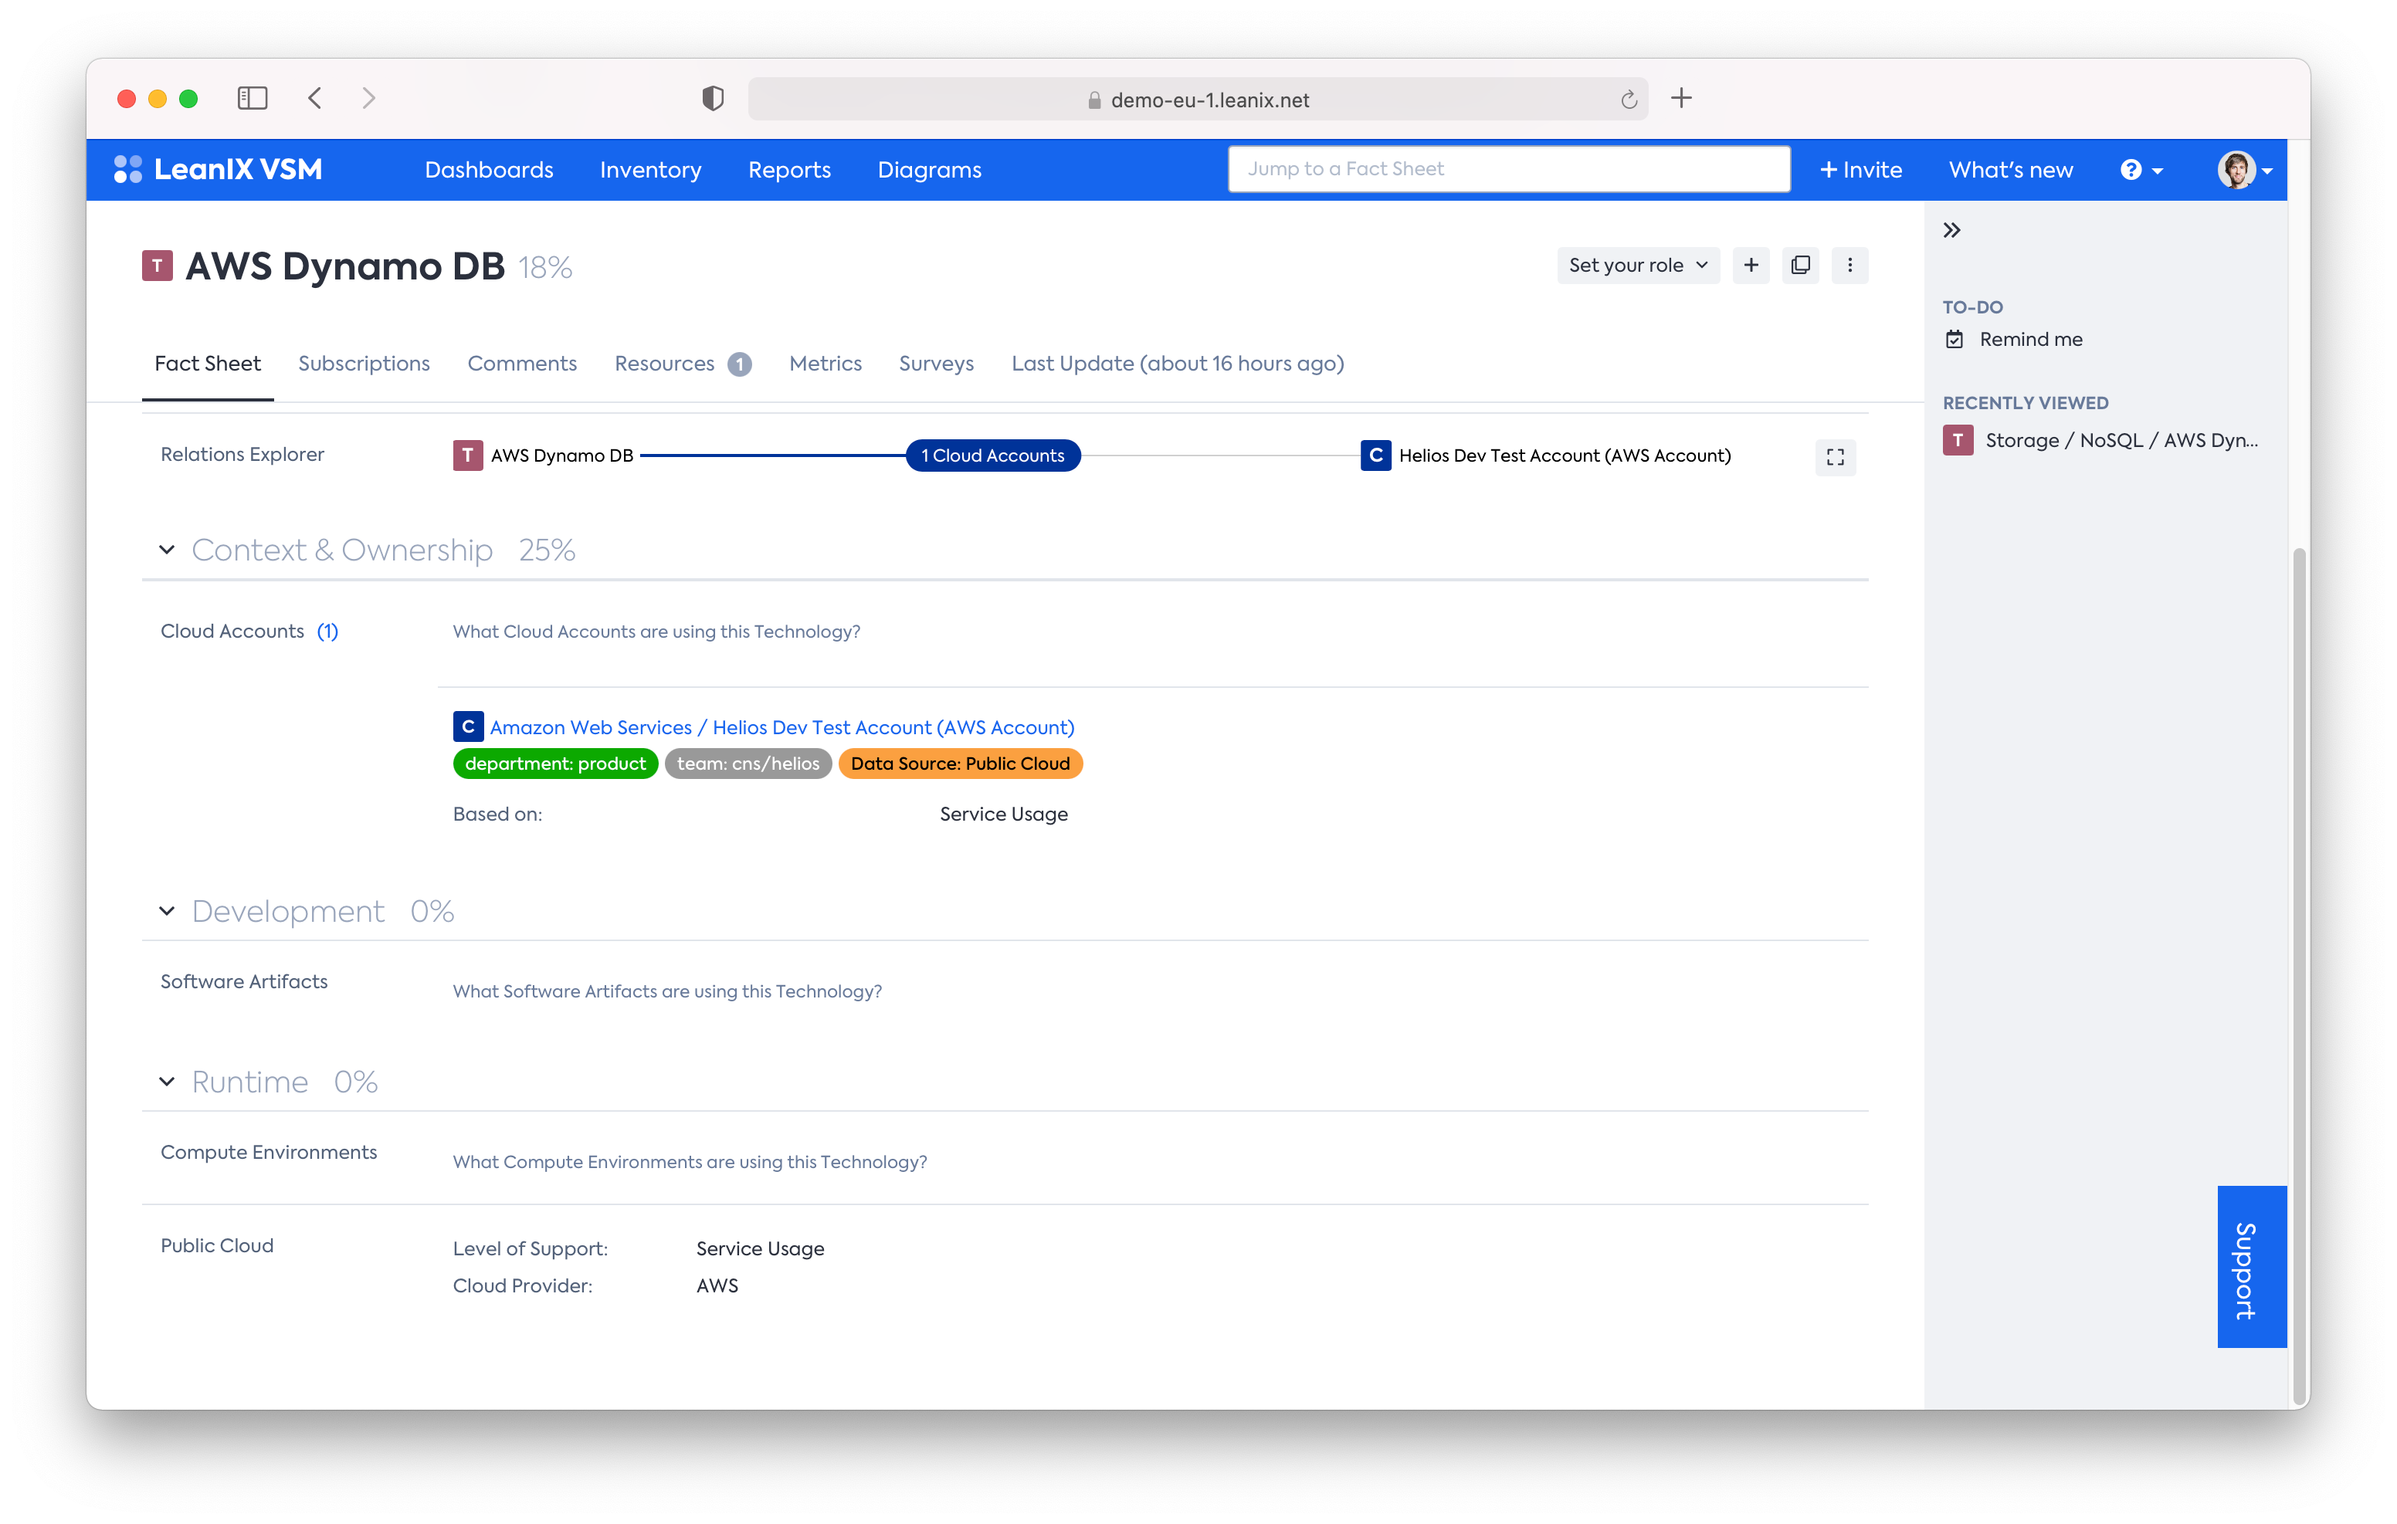Click the browser address bar
The image size is (2397, 1524).
pos(1198,100)
